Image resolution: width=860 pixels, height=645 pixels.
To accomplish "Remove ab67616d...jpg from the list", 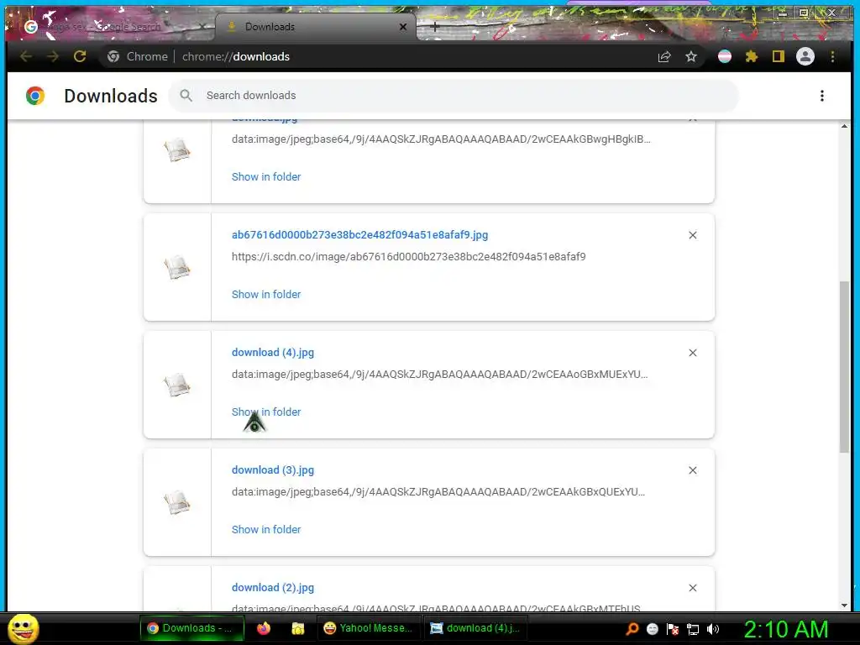I will (x=693, y=235).
